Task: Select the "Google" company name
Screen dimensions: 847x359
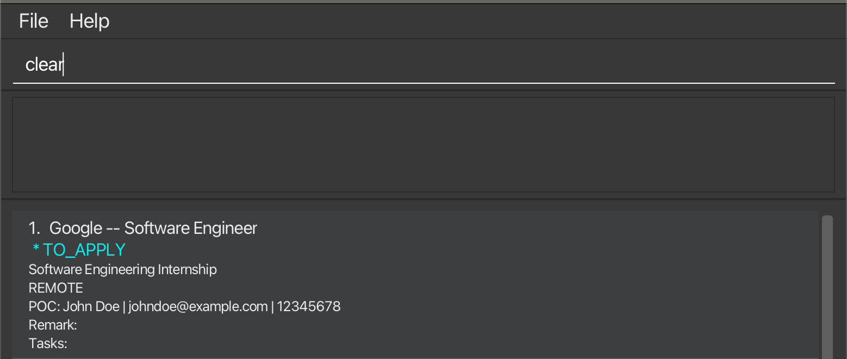Action: click(76, 228)
